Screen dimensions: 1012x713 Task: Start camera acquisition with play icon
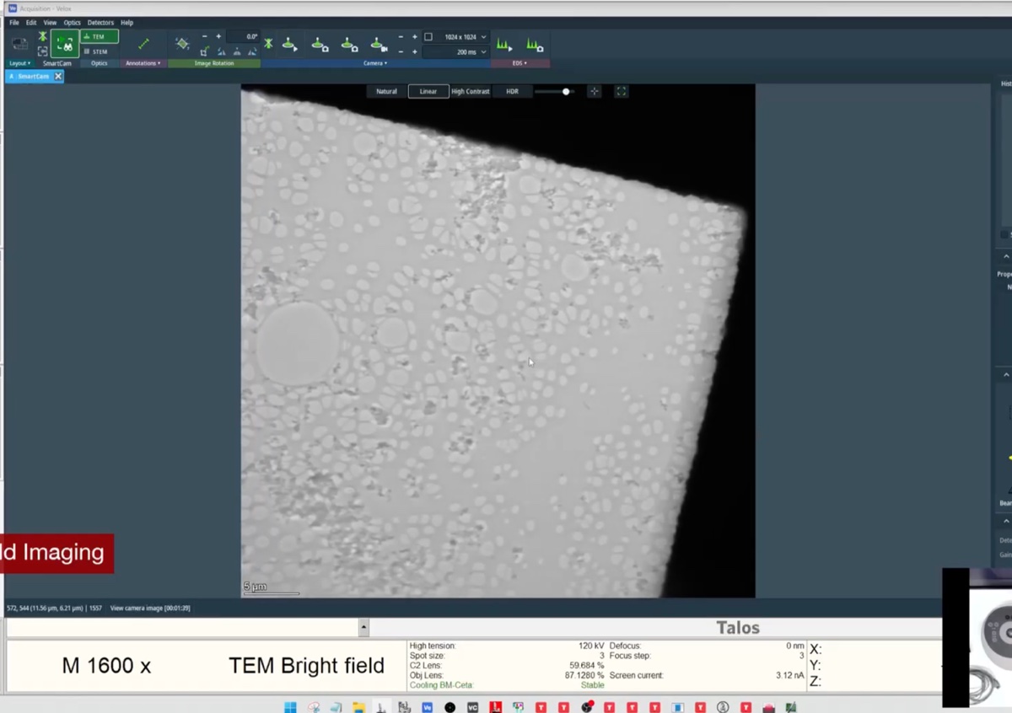coord(289,44)
